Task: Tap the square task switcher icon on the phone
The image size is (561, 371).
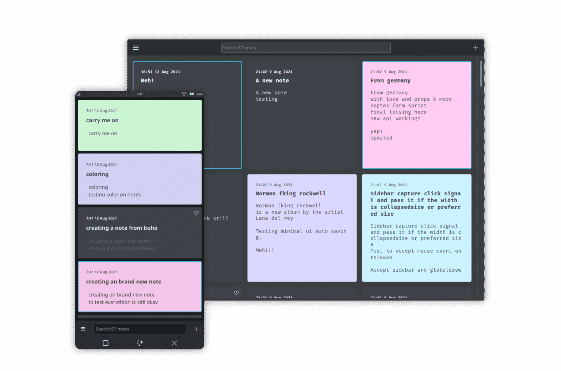Action: pos(106,343)
